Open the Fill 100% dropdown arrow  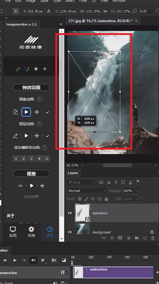[137, 199]
